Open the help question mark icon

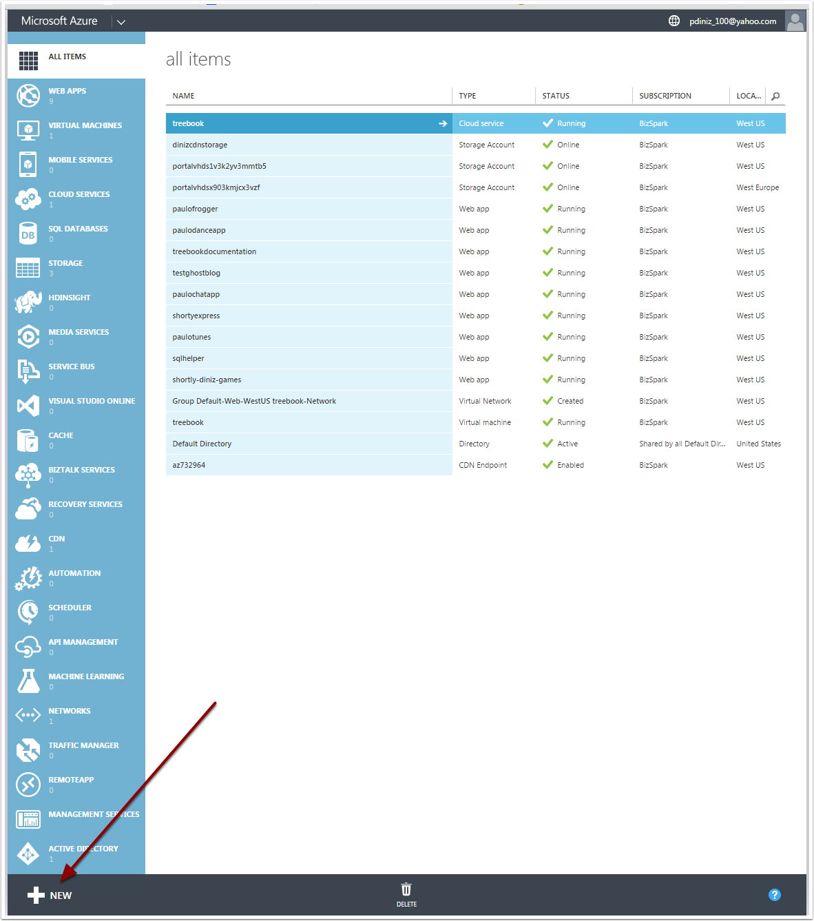point(775,895)
